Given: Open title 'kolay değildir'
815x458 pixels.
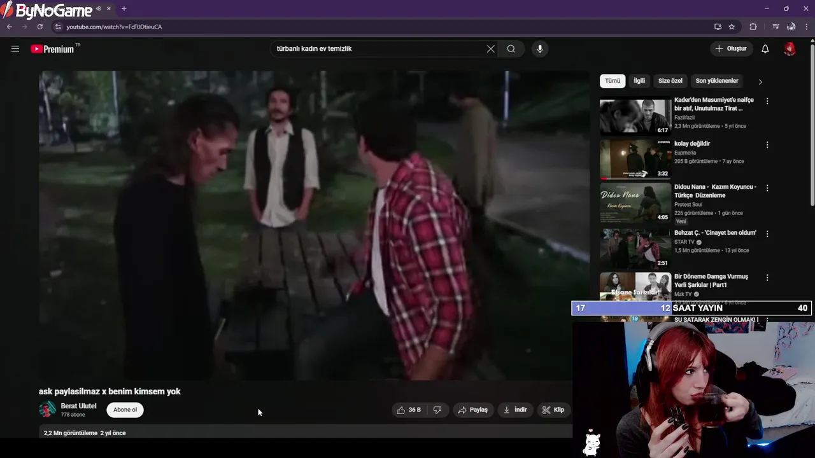Looking at the screenshot, I should (692, 144).
